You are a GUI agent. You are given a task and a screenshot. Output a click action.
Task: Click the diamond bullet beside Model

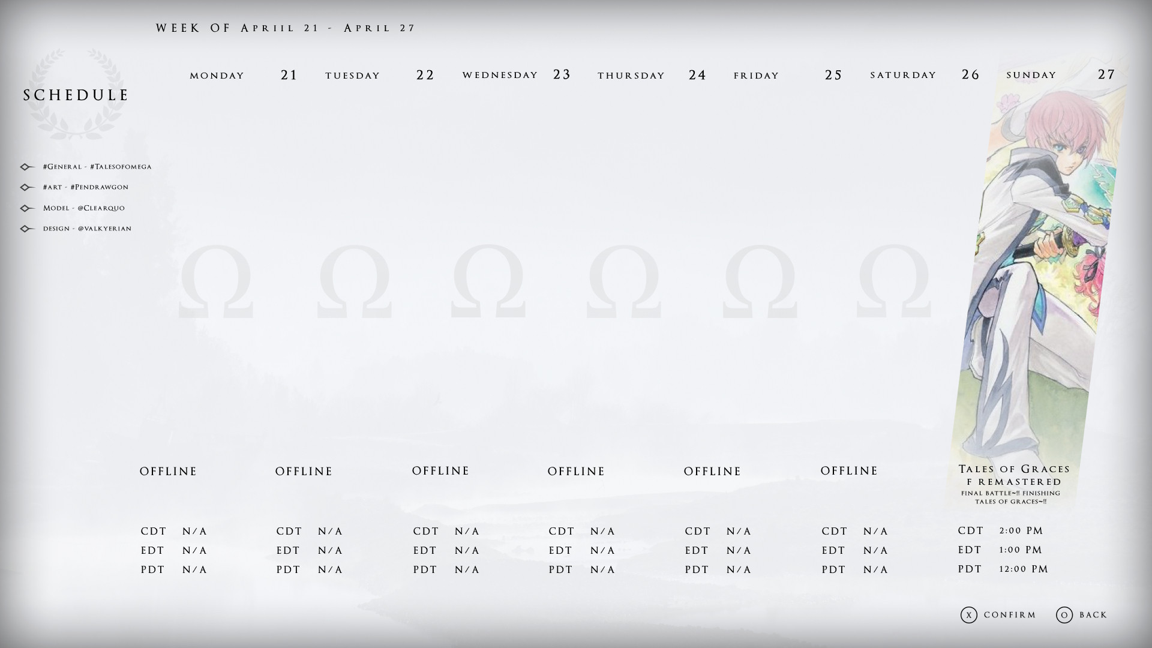(x=27, y=208)
